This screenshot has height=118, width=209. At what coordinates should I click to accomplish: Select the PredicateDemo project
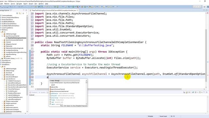pyautogui.click(x=6, y=63)
